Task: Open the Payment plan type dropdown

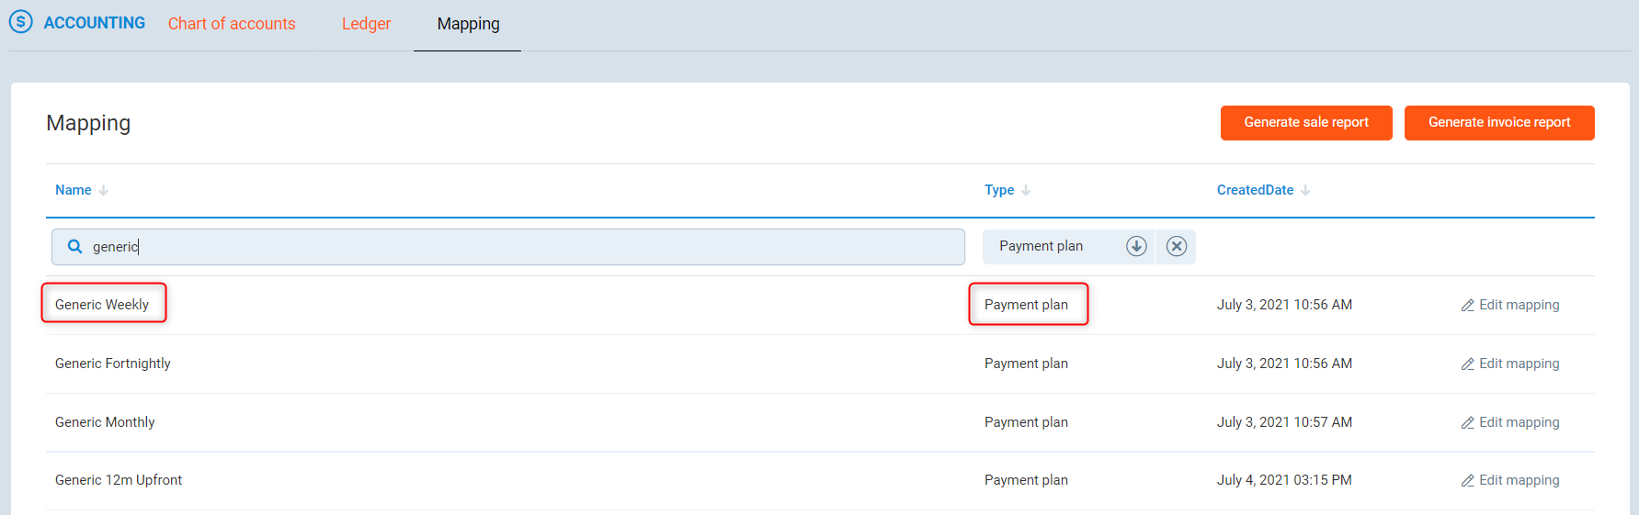Action: (1048, 246)
